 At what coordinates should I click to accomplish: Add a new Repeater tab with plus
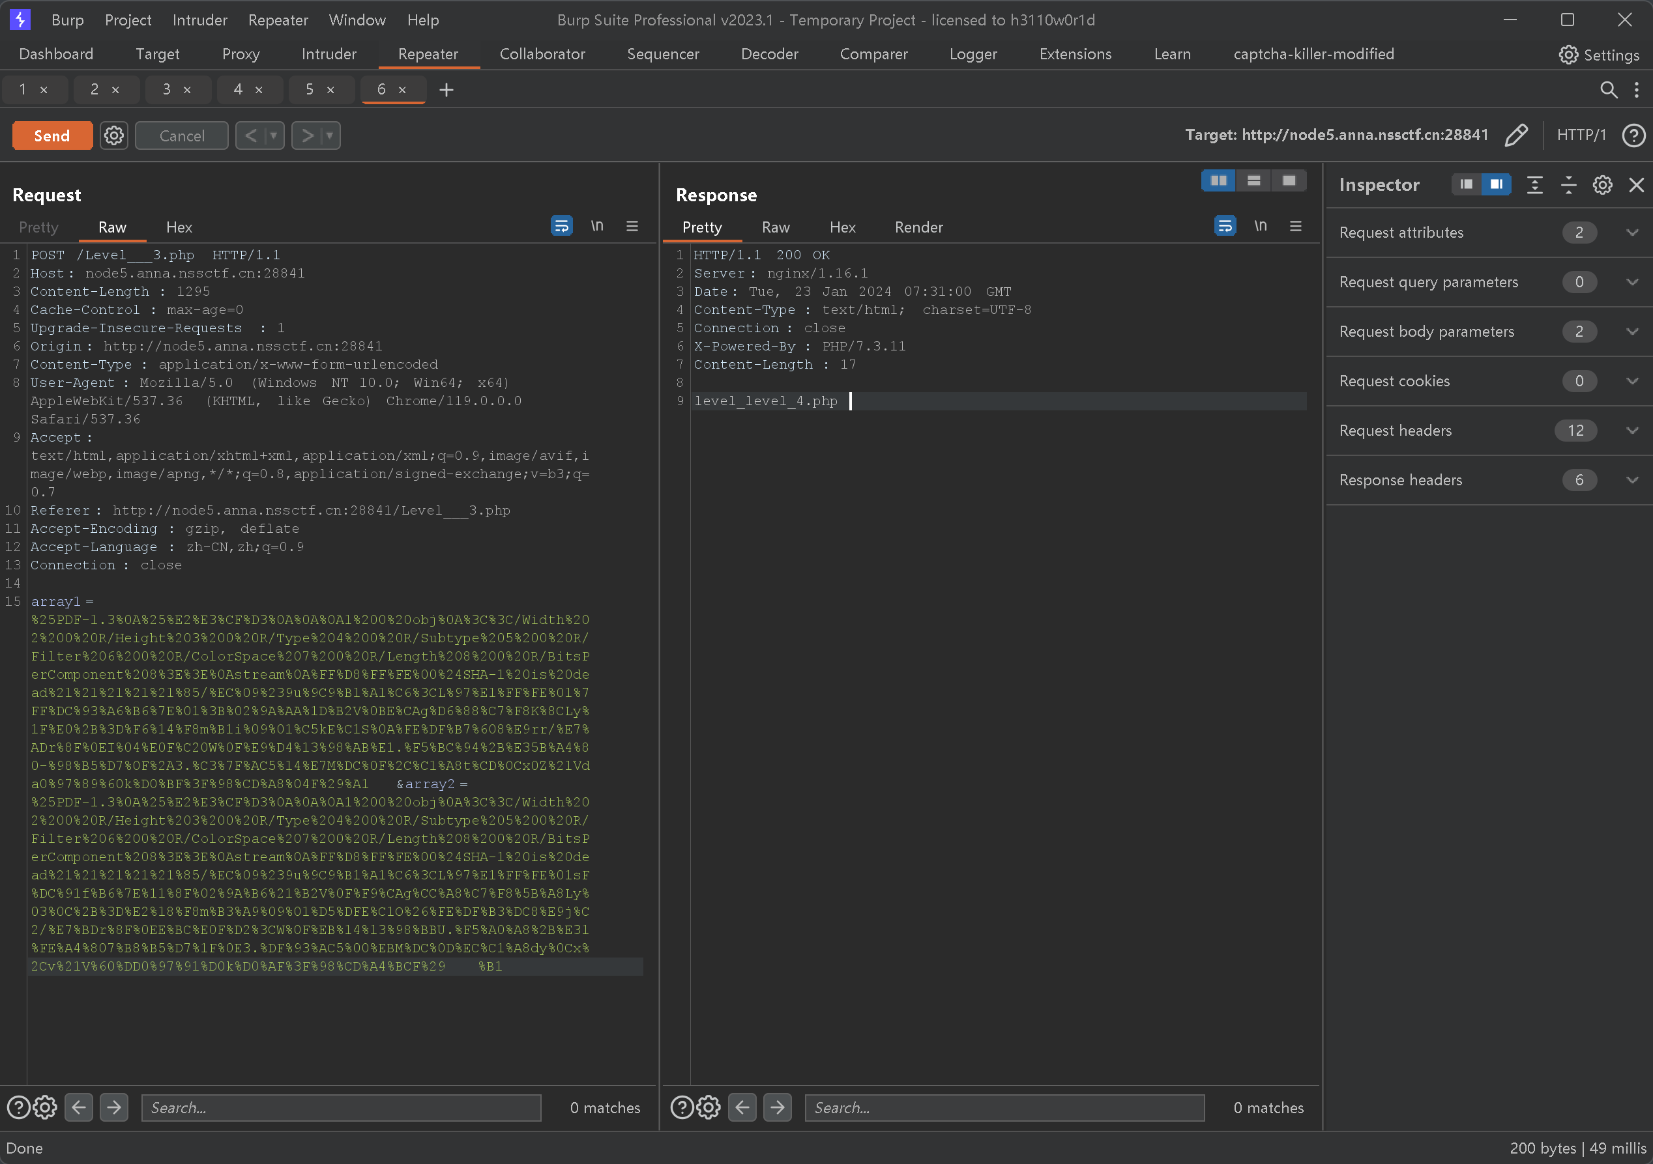pos(446,90)
